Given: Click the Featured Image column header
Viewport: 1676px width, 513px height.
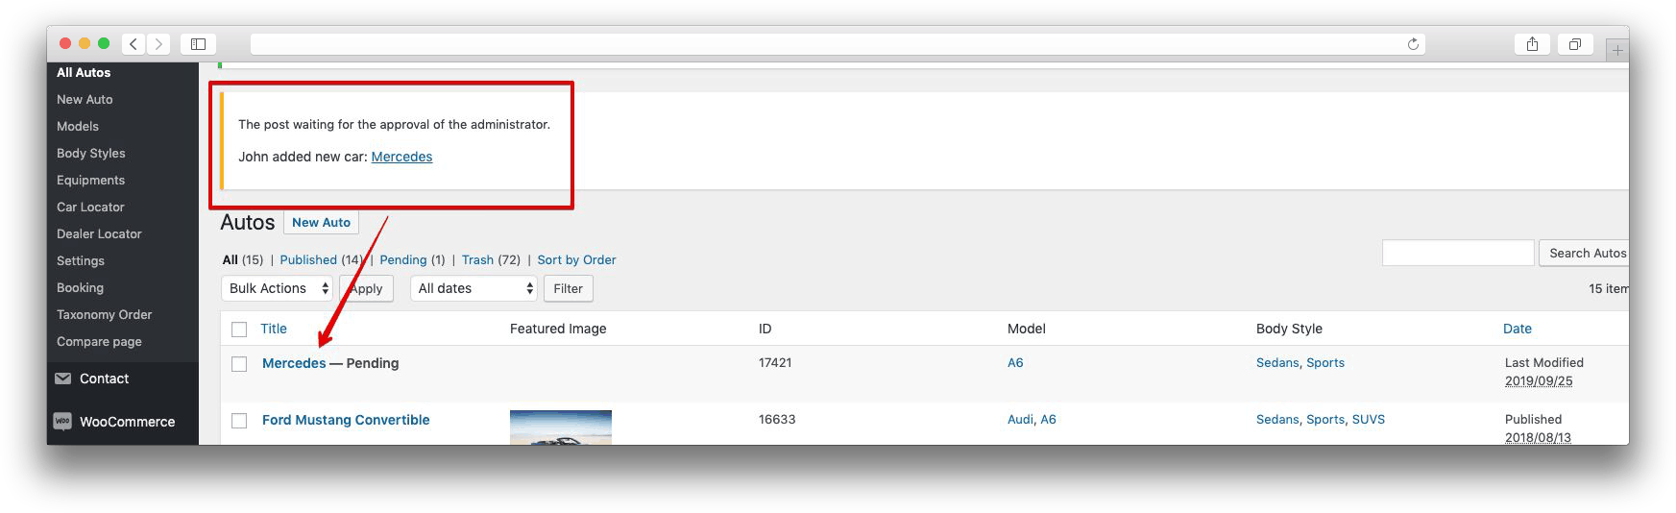Looking at the screenshot, I should click(x=558, y=329).
